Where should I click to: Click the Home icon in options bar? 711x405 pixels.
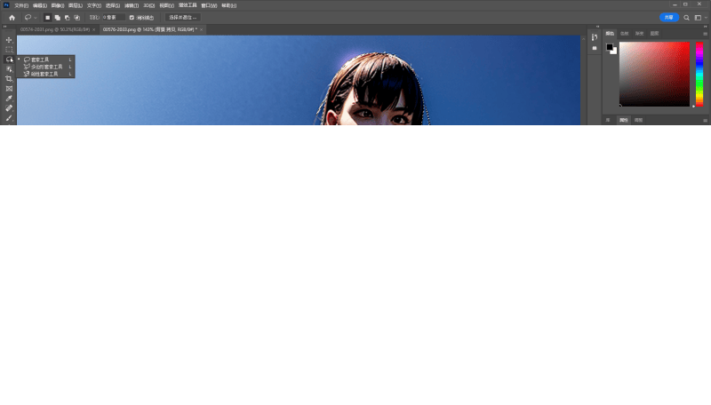[x=12, y=17]
